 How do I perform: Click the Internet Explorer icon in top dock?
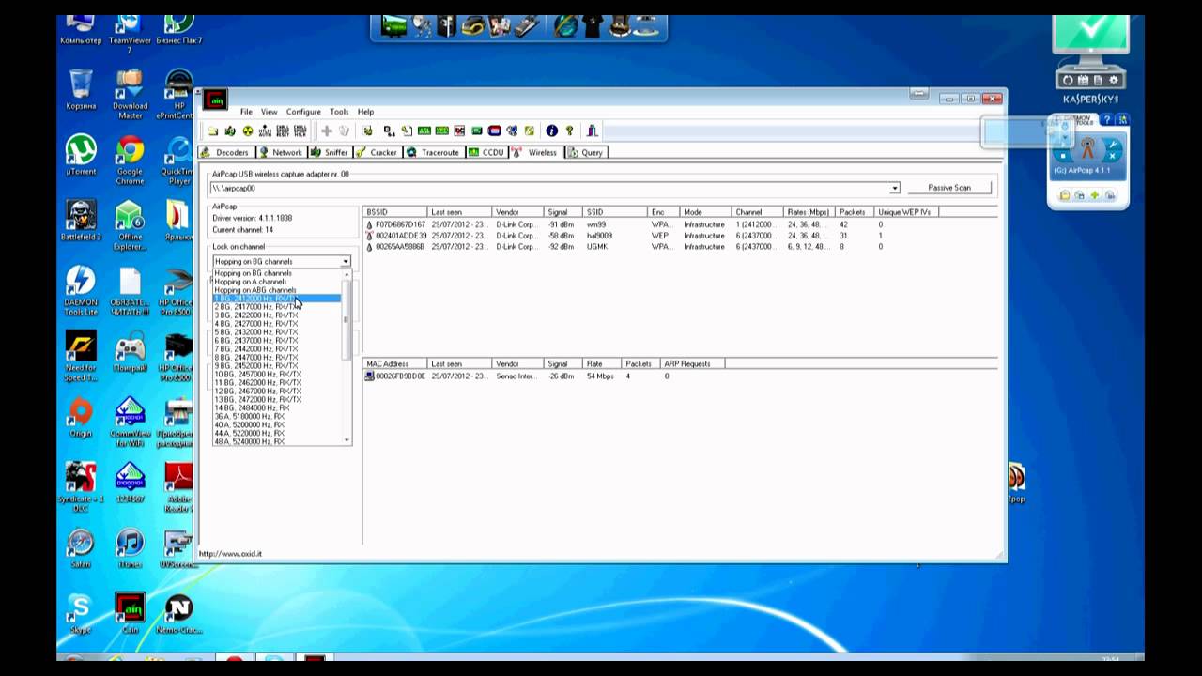(x=567, y=26)
